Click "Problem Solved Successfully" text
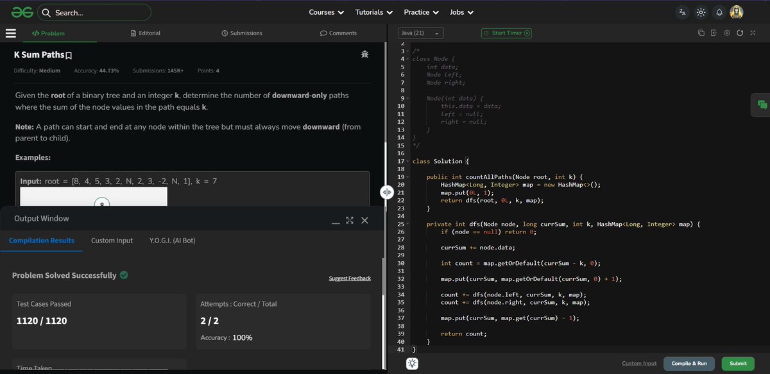 (x=64, y=275)
